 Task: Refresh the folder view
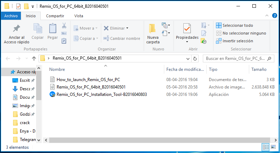(x=195, y=59)
